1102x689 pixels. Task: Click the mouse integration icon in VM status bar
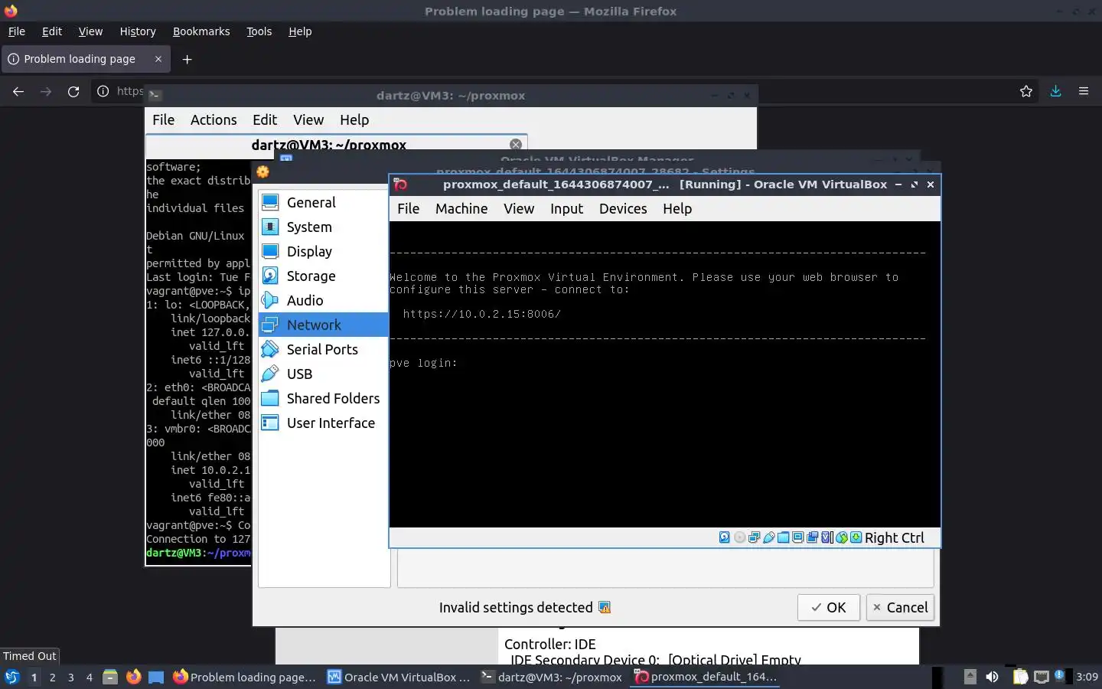click(x=842, y=537)
